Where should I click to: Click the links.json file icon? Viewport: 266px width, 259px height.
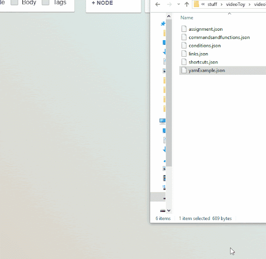(184, 54)
